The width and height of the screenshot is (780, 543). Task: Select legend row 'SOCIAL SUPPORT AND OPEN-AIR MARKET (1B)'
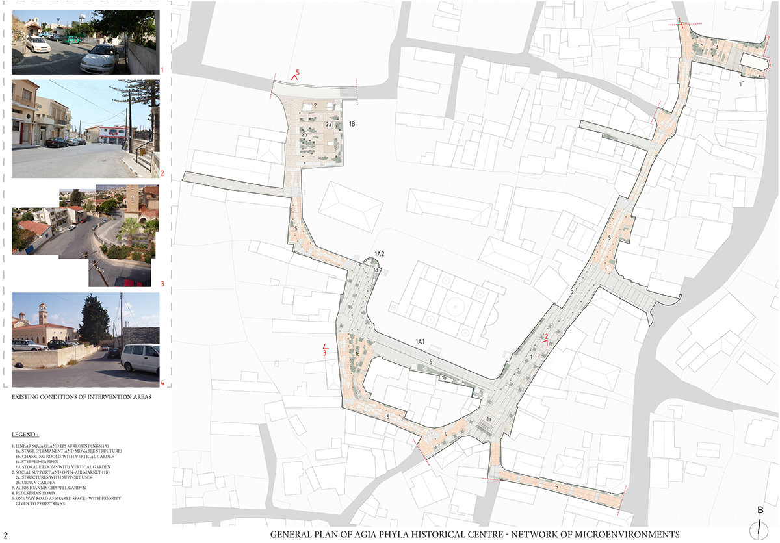(x=60, y=472)
